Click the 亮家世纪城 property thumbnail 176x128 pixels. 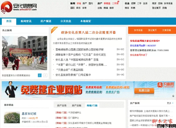click(12, 117)
